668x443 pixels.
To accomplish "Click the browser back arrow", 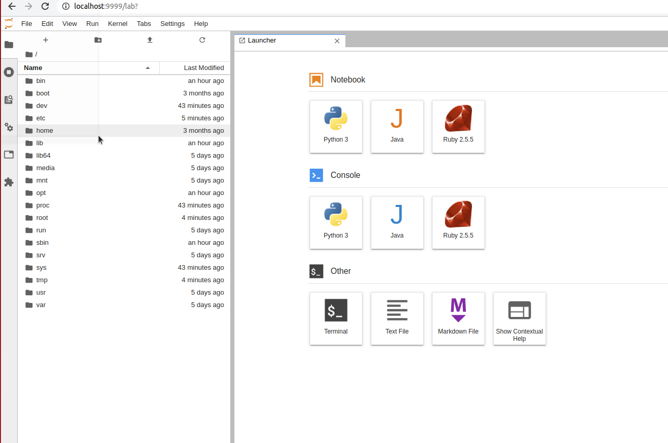I will click(x=11, y=7).
